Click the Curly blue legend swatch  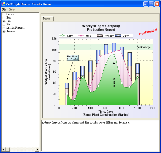[118, 36]
